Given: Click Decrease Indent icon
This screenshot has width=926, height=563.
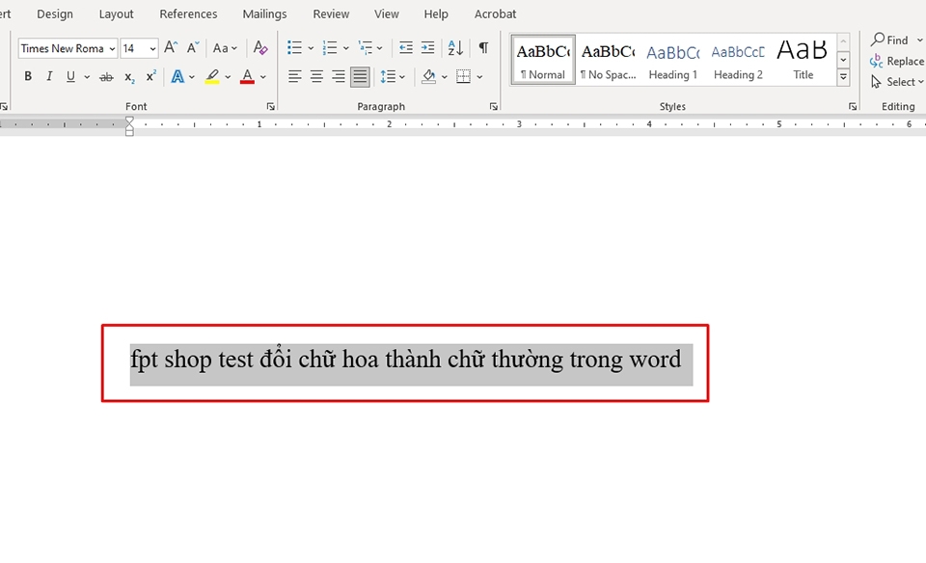Looking at the screenshot, I should point(406,48).
